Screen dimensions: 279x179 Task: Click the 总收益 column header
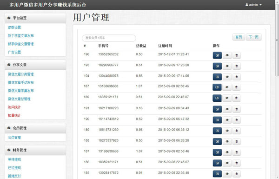pos(141,46)
